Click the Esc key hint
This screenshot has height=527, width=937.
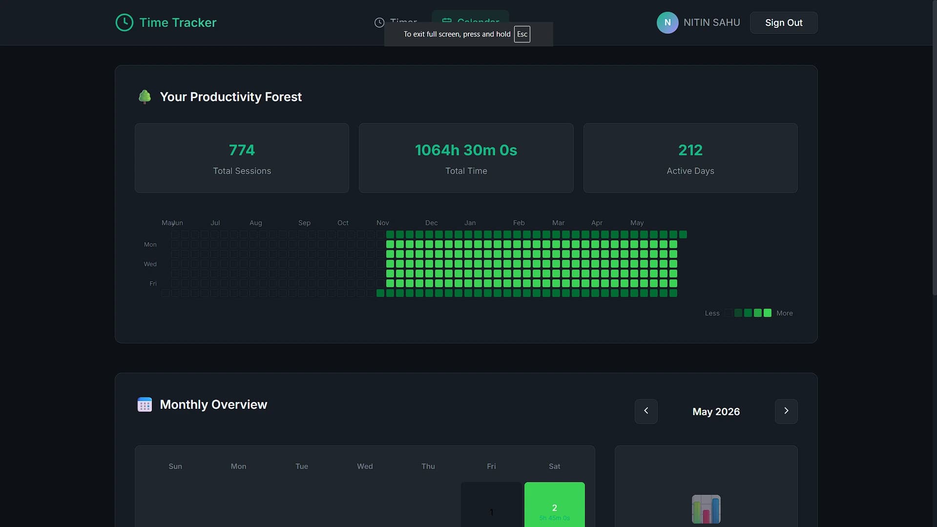tap(522, 34)
